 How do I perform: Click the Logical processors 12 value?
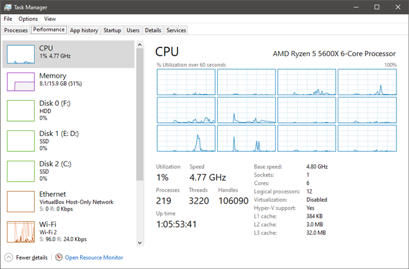tap(309, 192)
